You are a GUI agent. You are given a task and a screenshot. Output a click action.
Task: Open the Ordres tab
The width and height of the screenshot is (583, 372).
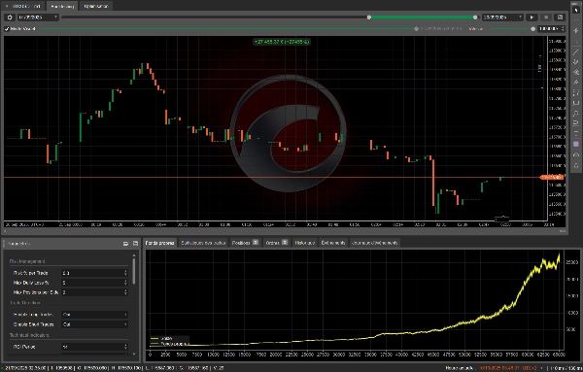pos(276,243)
